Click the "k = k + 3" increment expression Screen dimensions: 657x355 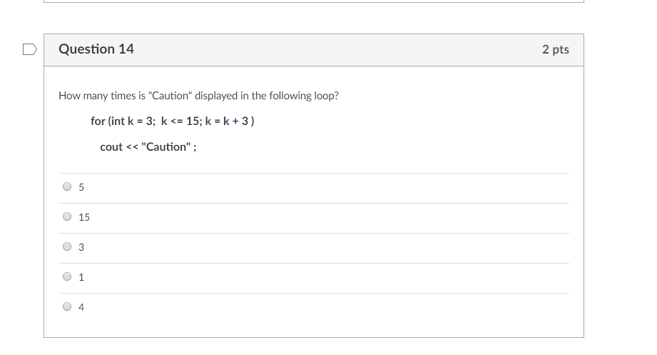point(226,121)
